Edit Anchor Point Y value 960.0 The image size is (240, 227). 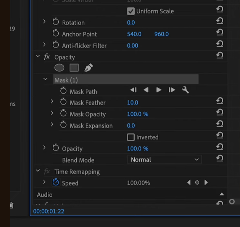click(161, 34)
